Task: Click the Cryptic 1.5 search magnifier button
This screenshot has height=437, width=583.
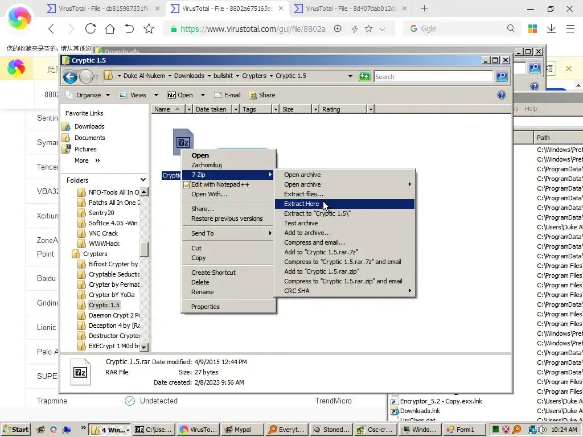Action: click(x=502, y=76)
